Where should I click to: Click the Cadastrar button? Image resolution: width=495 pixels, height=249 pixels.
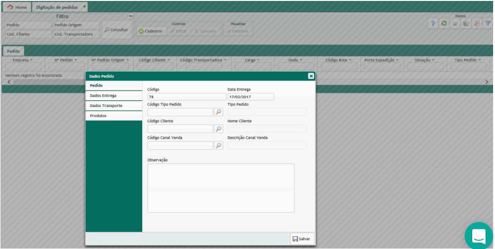coord(151,31)
